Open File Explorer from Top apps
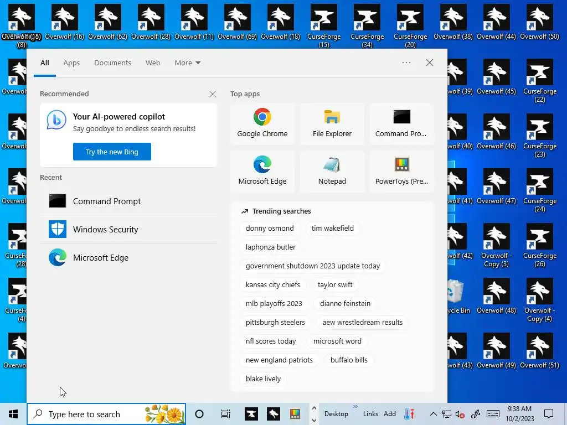567x425 pixels. point(332,123)
